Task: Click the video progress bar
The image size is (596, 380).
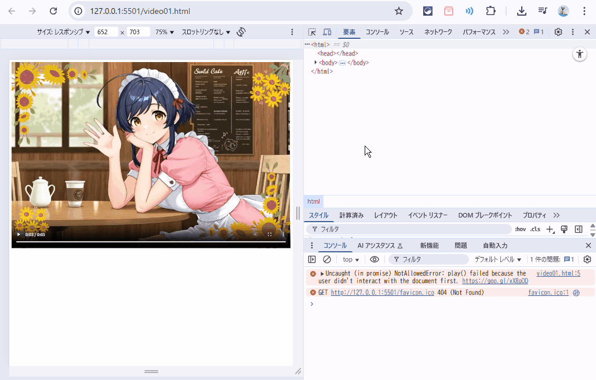Action: tap(151, 241)
